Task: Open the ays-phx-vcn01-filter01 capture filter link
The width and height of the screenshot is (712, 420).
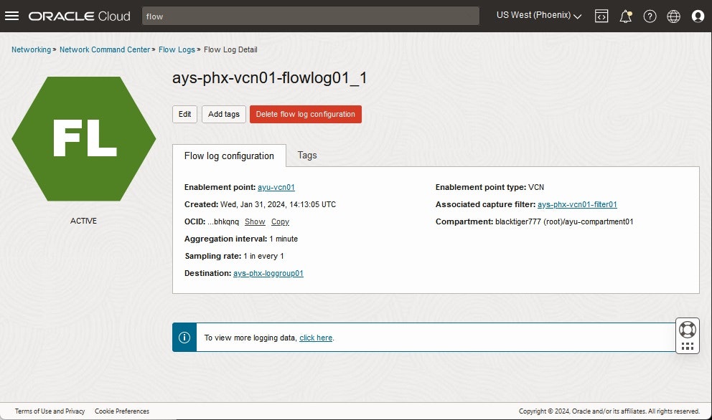Action: (x=577, y=204)
